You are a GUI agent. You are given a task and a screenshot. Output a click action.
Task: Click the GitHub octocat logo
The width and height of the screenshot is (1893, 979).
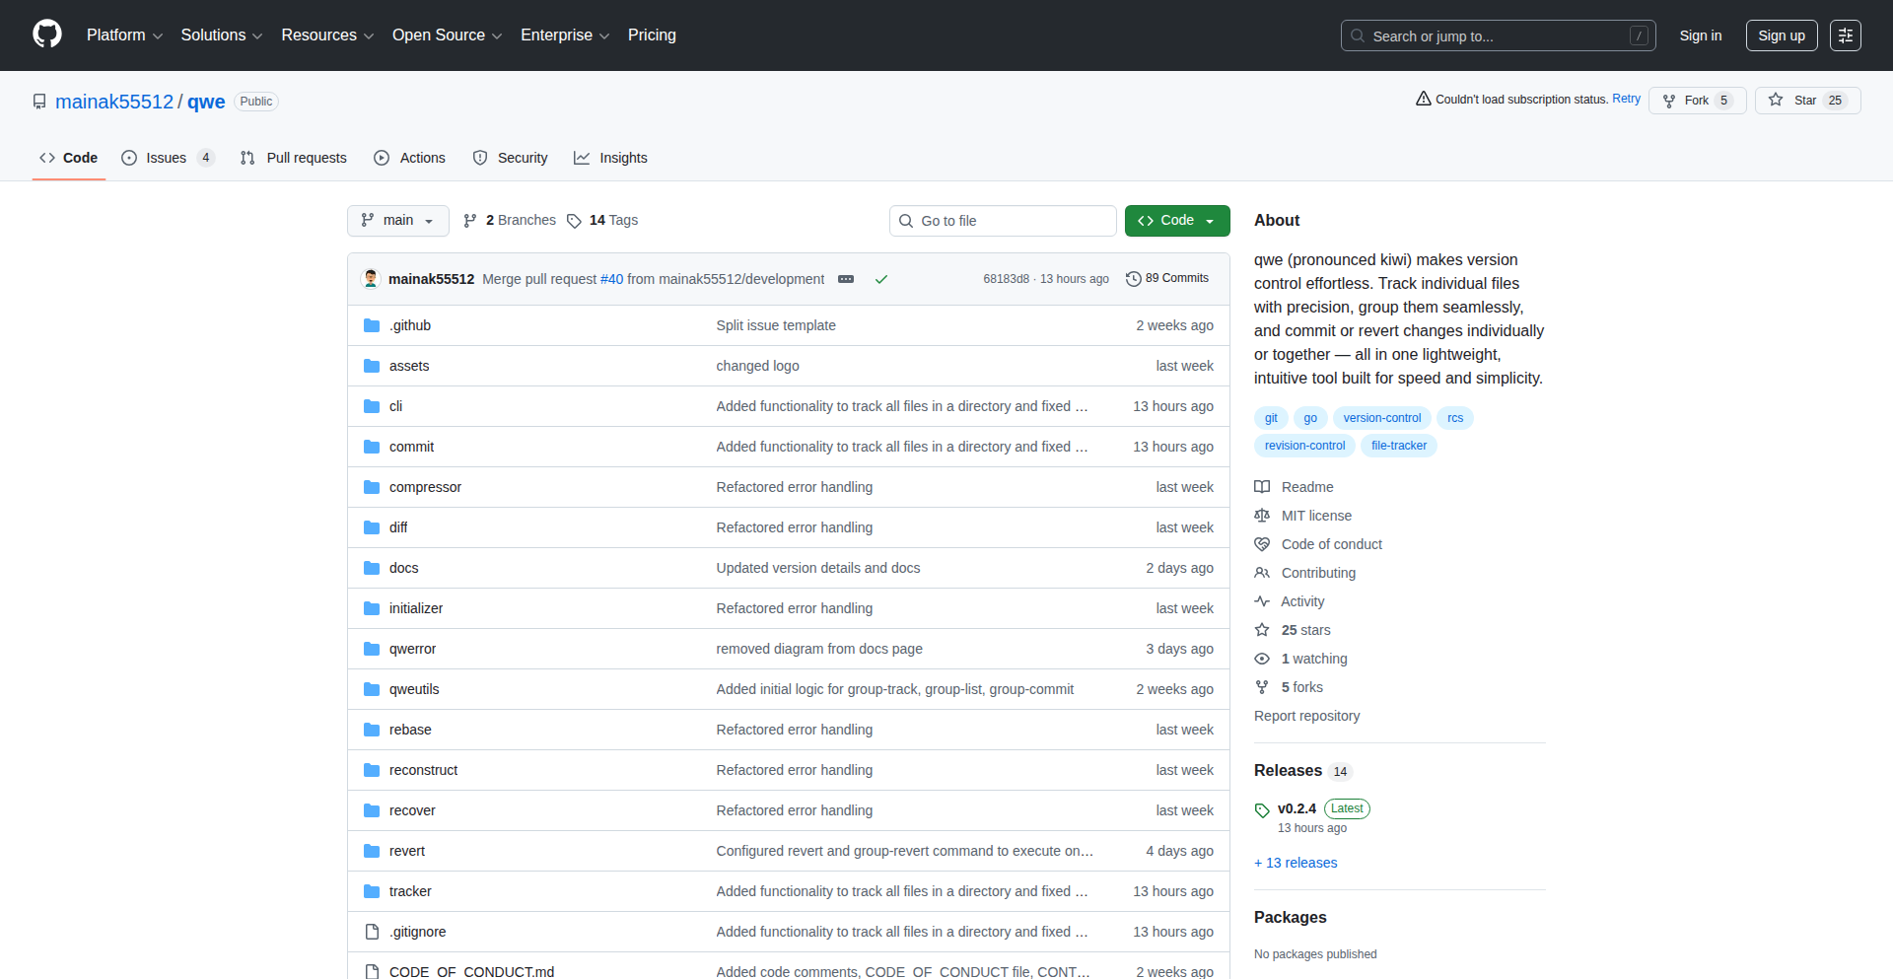45,35
